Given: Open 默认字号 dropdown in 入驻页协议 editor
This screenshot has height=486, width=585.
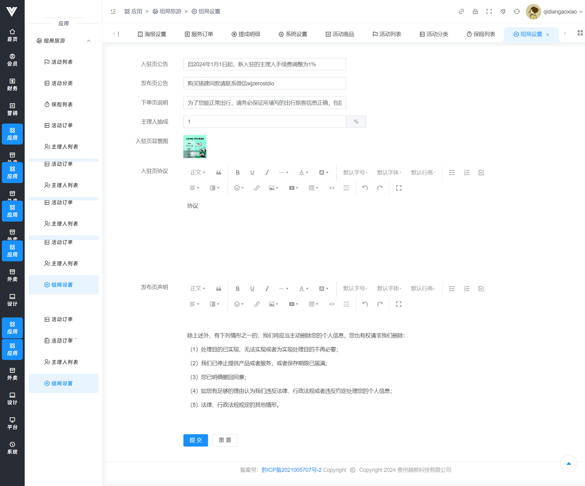Looking at the screenshot, I should (x=355, y=173).
